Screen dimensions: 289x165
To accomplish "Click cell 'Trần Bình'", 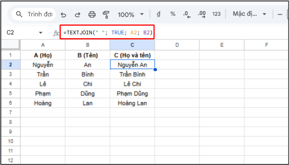I will pyautogui.click(x=132, y=74).
